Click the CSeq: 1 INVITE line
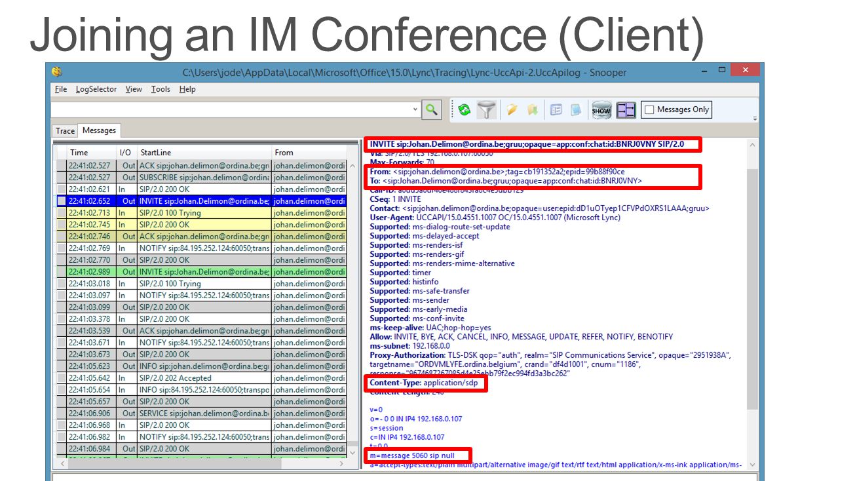 coord(395,199)
